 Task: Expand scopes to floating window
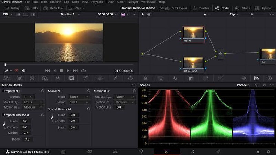click(264, 85)
